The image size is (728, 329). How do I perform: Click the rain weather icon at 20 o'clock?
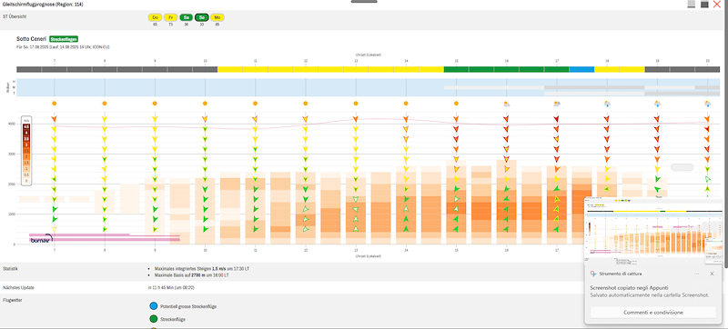pyautogui.click(x=707, y=104)
